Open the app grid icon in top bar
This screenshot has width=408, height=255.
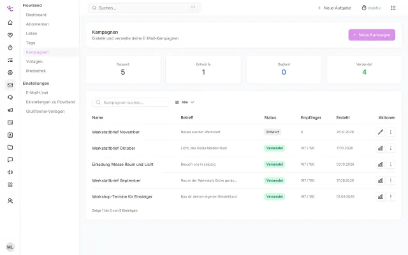(x=393, y=8)
